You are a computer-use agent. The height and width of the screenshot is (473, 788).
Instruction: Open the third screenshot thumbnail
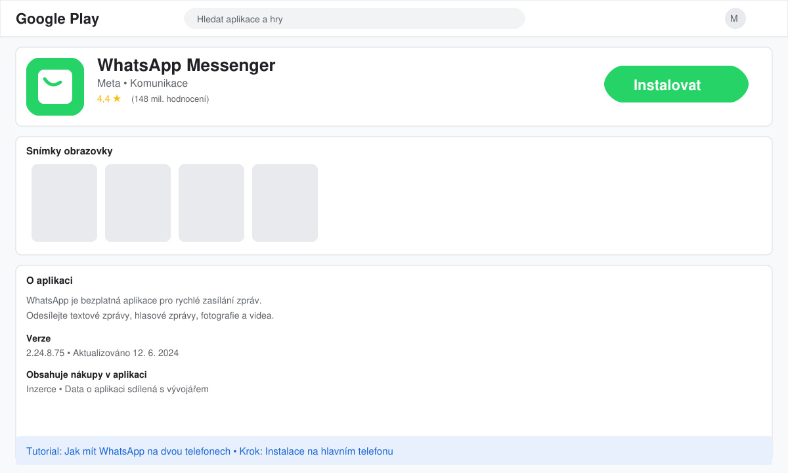click(x=211, y=203)
